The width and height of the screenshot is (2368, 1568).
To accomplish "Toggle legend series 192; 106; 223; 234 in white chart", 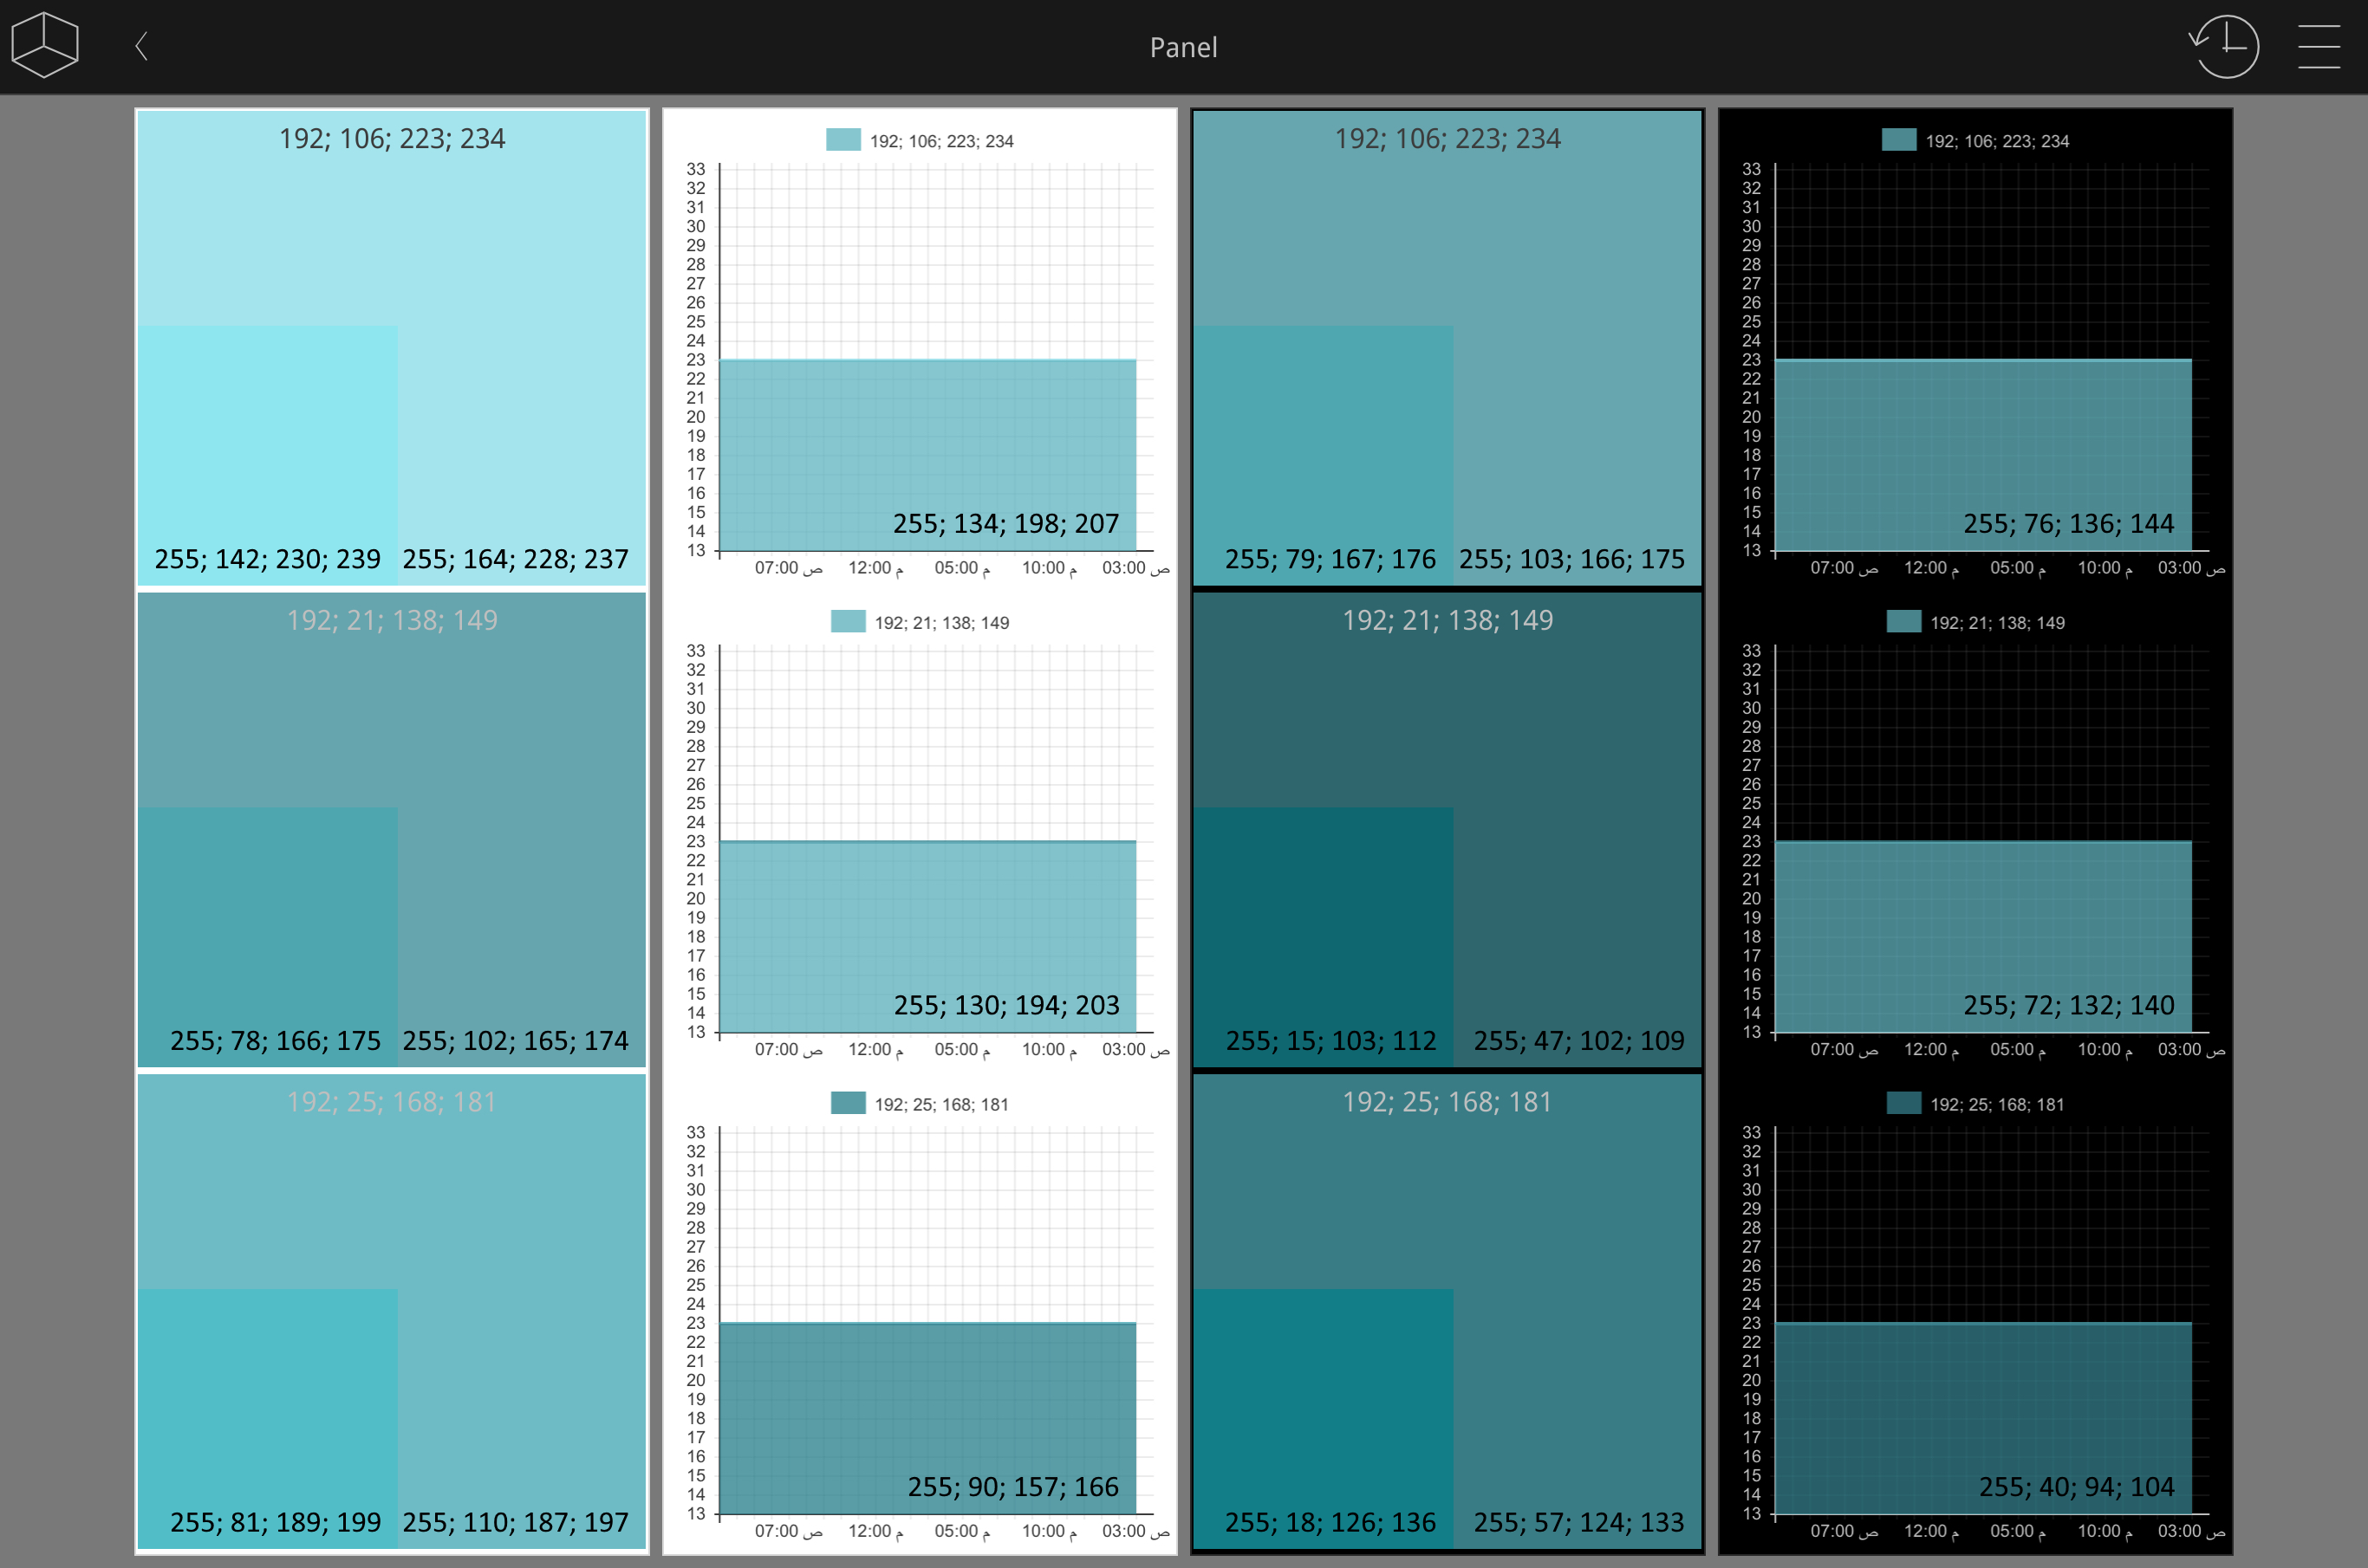I will [940, 141].
